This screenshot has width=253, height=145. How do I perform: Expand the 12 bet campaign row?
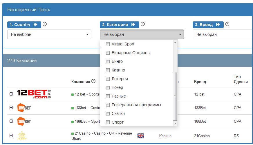(11, 94)
